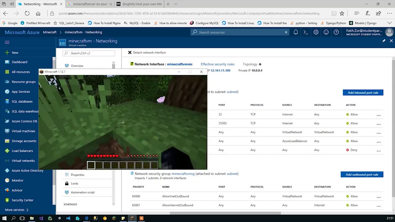Open Storage accounts in the sidebar
The width and height of the screenshot is (395, 222).
(24, 141)
